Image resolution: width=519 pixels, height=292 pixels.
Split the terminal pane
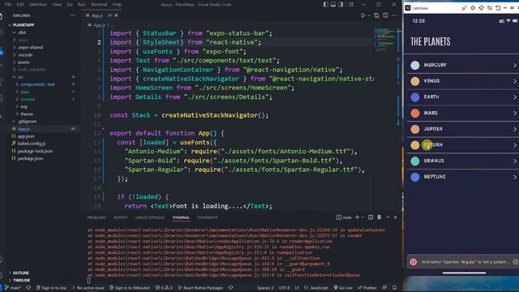[x=371, y=217]
